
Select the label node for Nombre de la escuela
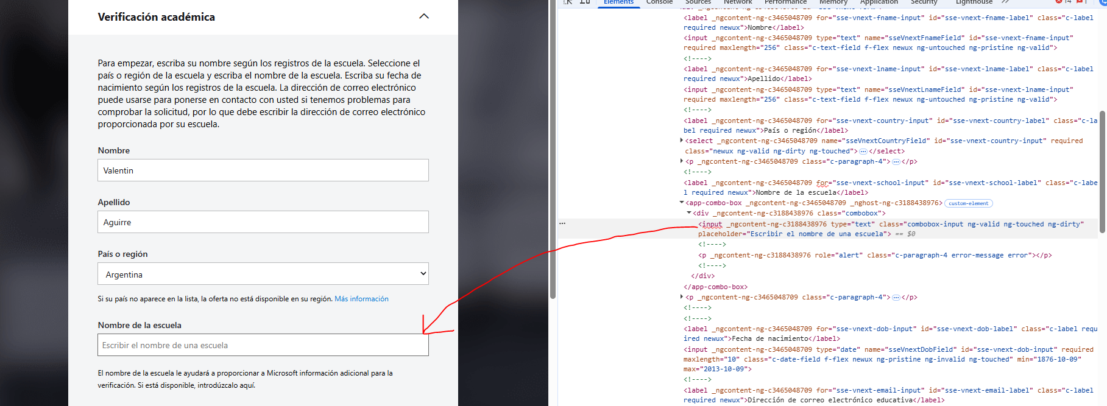click(x=890, y=187)
